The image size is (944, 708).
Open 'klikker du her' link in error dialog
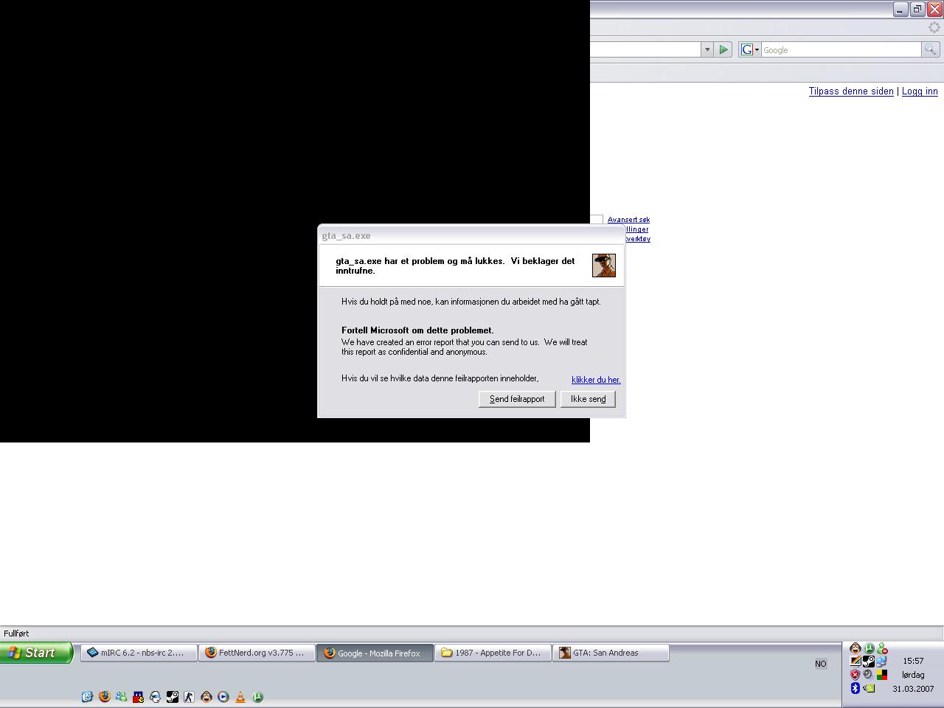point(596,380)
